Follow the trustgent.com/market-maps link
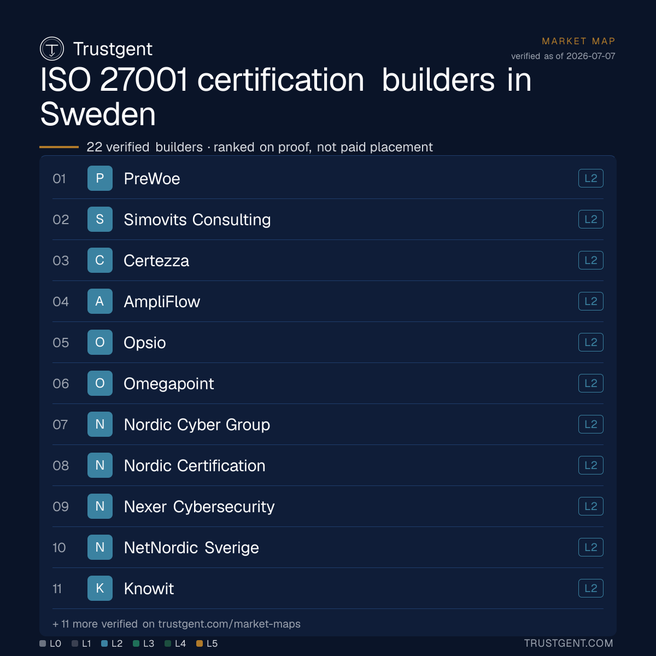This screenshot has width=656, height=656. click(x=229, y=624)
